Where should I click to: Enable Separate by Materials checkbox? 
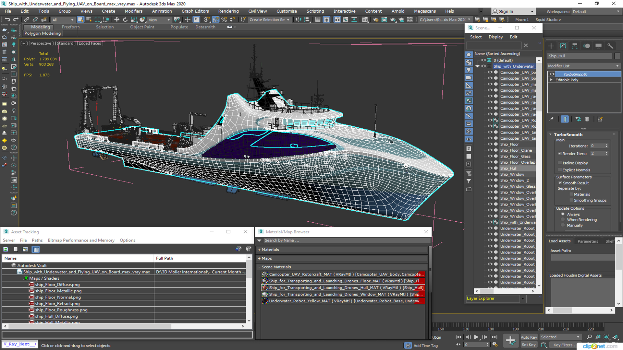[x=571, y=194]
